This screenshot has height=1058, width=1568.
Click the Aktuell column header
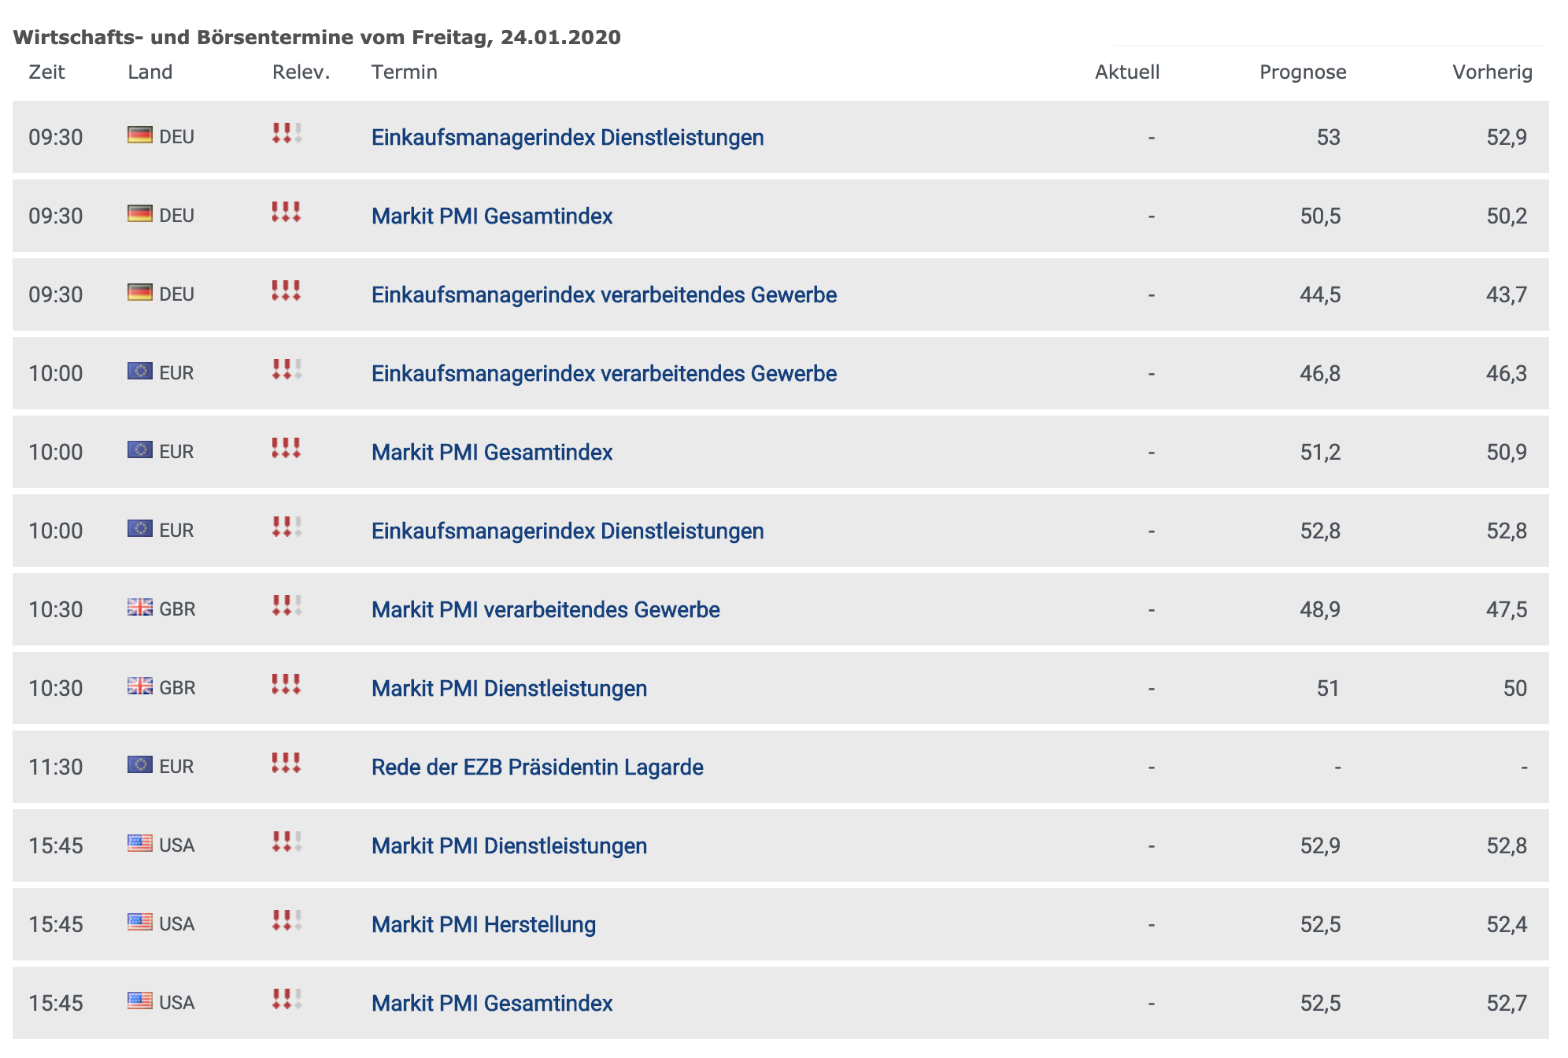(x=1127, y=72)
